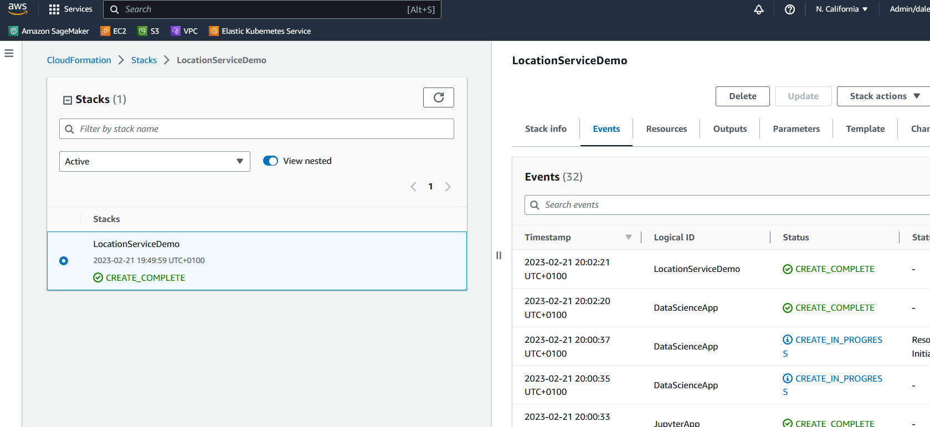
Task: Click the Search events field
Action: [x=727, y=205]
